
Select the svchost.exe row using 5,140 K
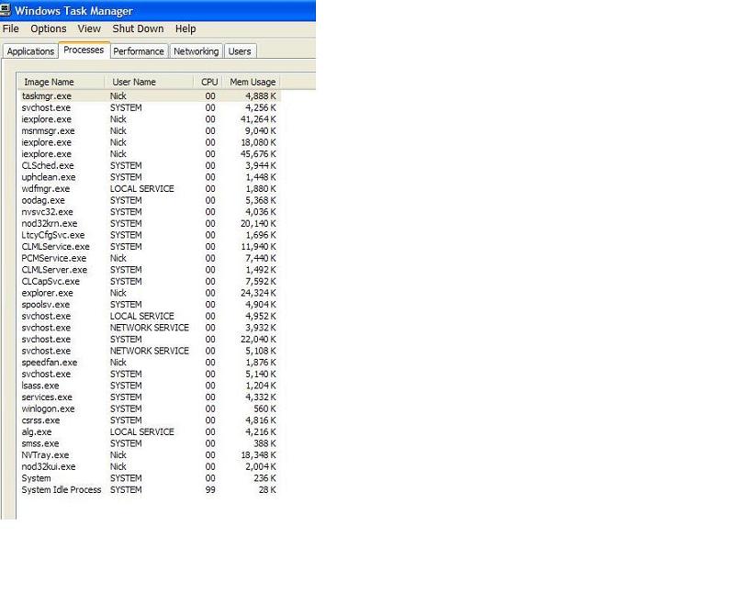[150, 374]
